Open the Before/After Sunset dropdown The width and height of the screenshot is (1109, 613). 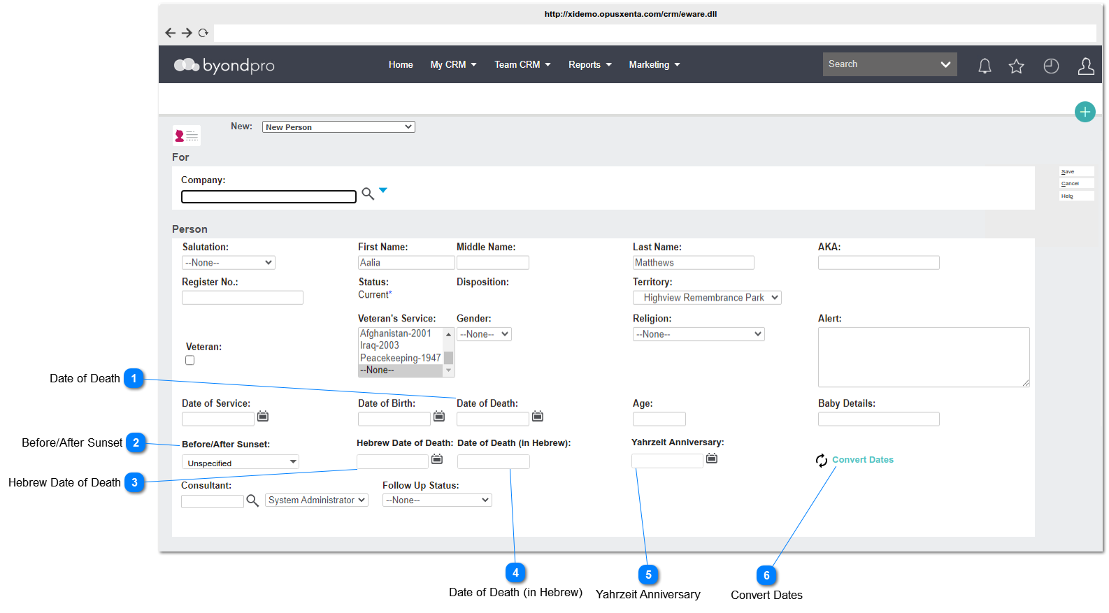pos(241,463)
